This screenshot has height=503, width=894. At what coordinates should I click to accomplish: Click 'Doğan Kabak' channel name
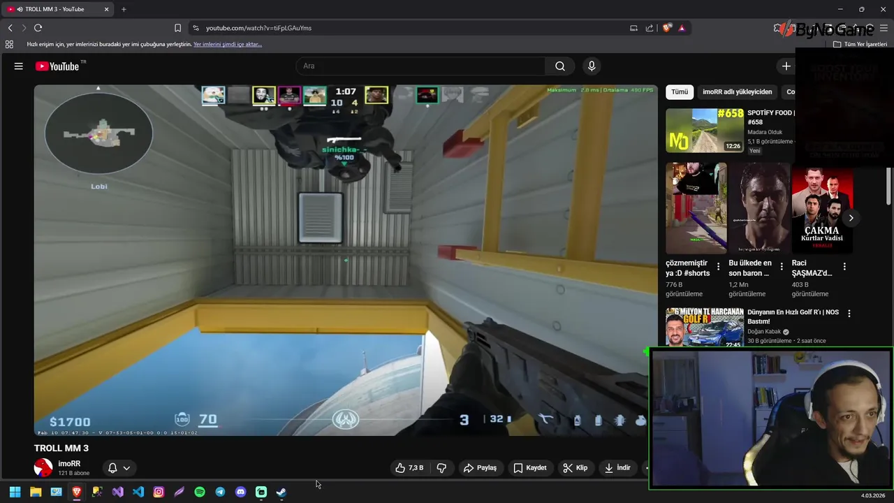click(x=764, y=332)
